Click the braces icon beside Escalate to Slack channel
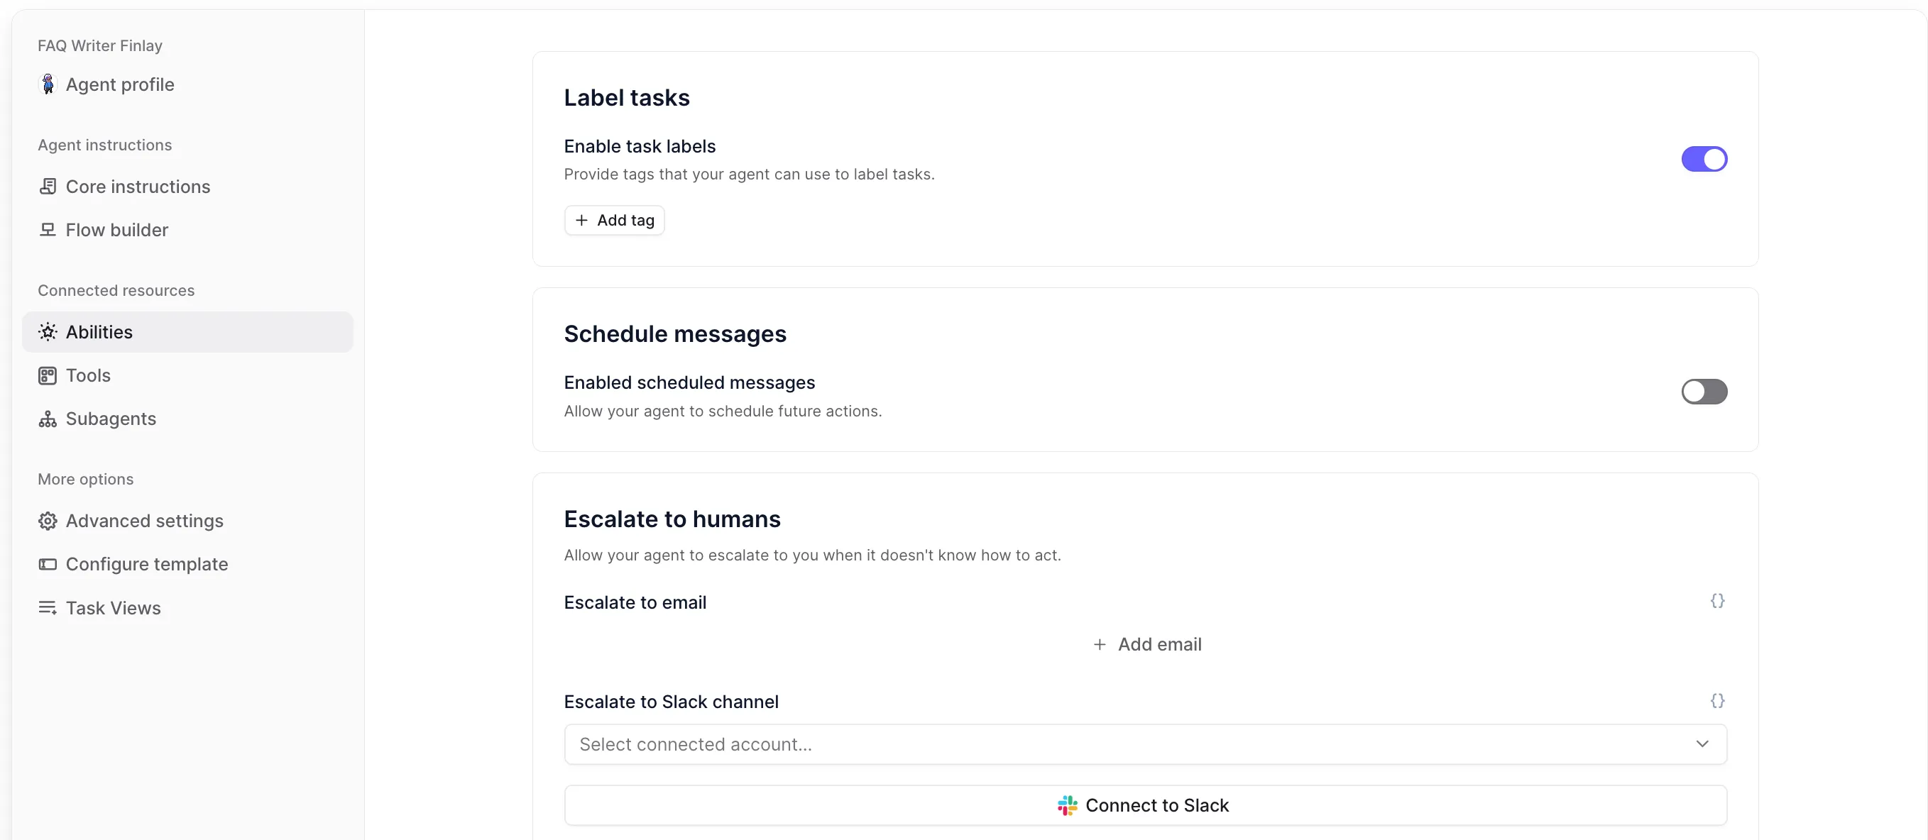Image resolution: width=1928 pixels, height=840 pixels. tap(1717, 700)
